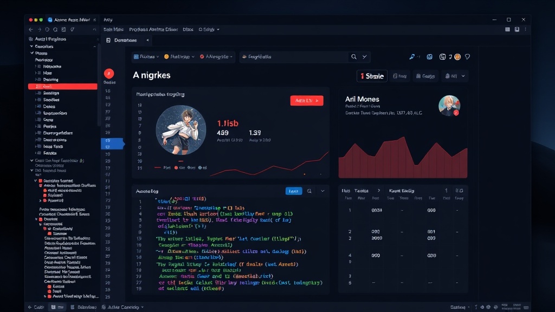The width and height of the screenshot is (555, 312).
Task: Click the tag icon in sidebar toolbar
Action: click(x=72, y=30)
